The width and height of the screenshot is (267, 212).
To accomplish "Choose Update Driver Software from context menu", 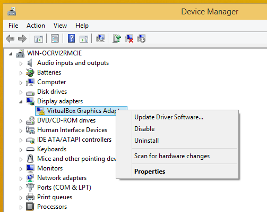I will pyautogui.click(x=177, y=117).
